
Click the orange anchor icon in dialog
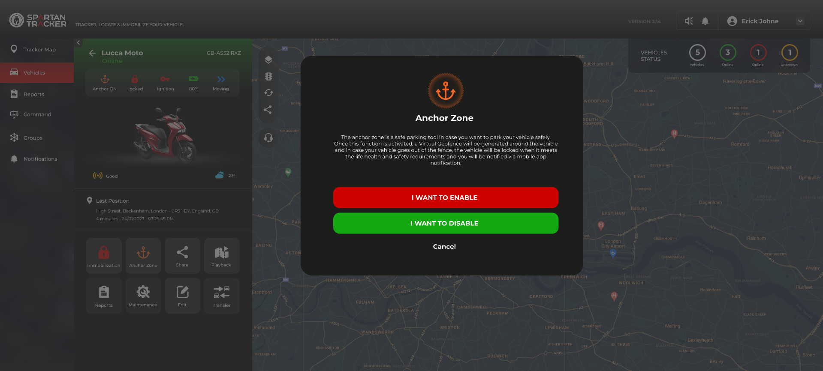(x=446, y=91)
